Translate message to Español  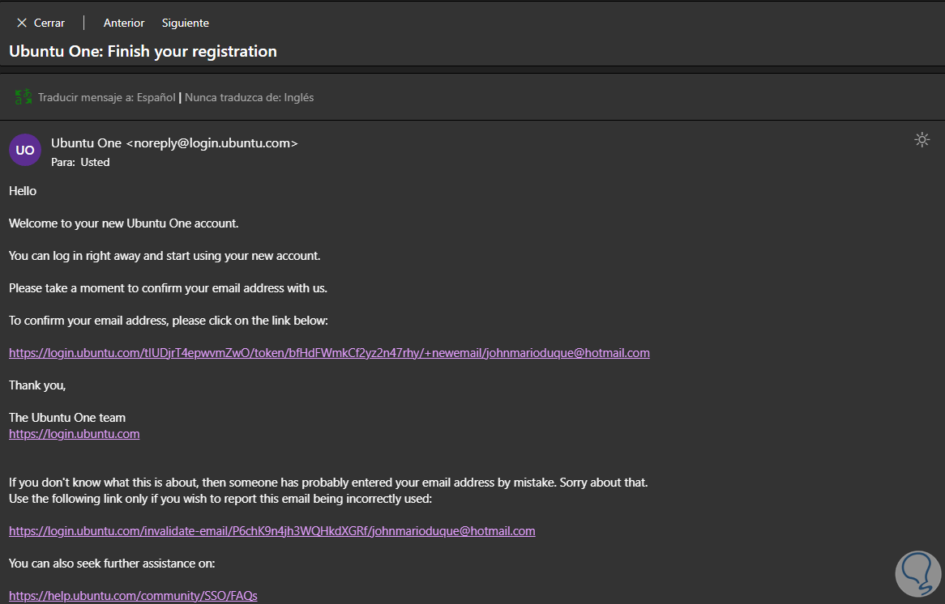tap(107, 97)
